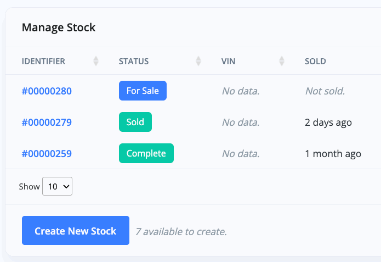Click the VIN column header label
The image size is (381, 262).
click(x=228, y=61)
